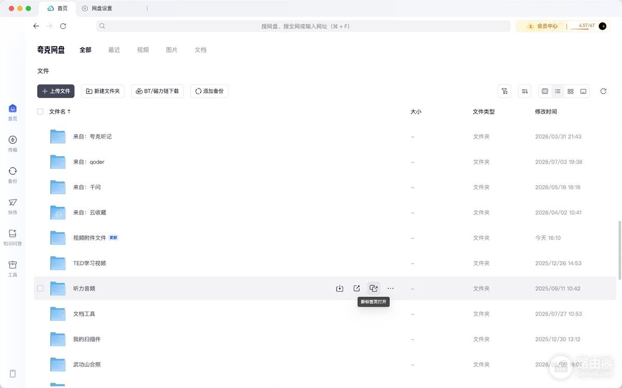Click the 新建文件夹 button
Image resolution: width=622 pixels, height=388 pixels.
(103, 91)
